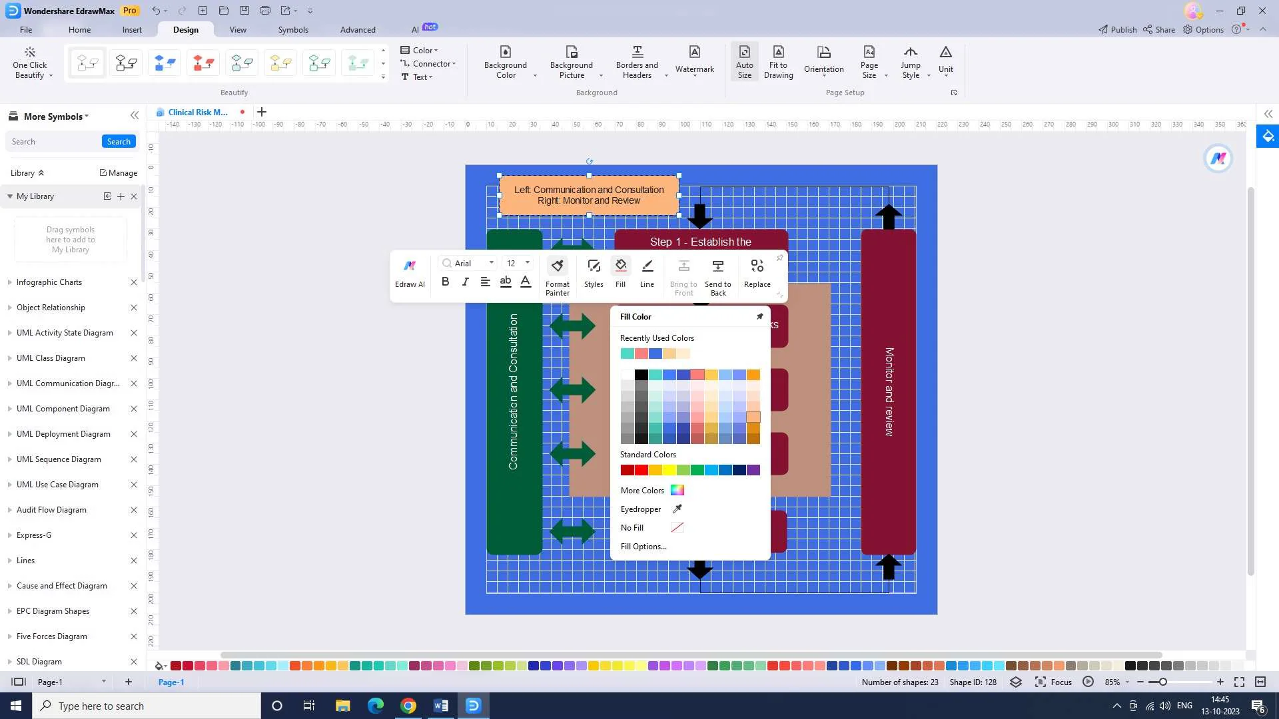Toggle Focus mode in status bar
Screen dimensions: 1279x719
click(x=1053, y=682)
